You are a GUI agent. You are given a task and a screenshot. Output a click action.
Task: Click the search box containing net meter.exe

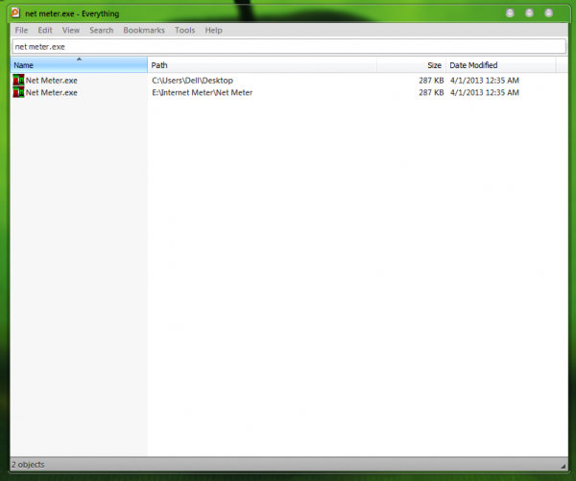[289, 47]
